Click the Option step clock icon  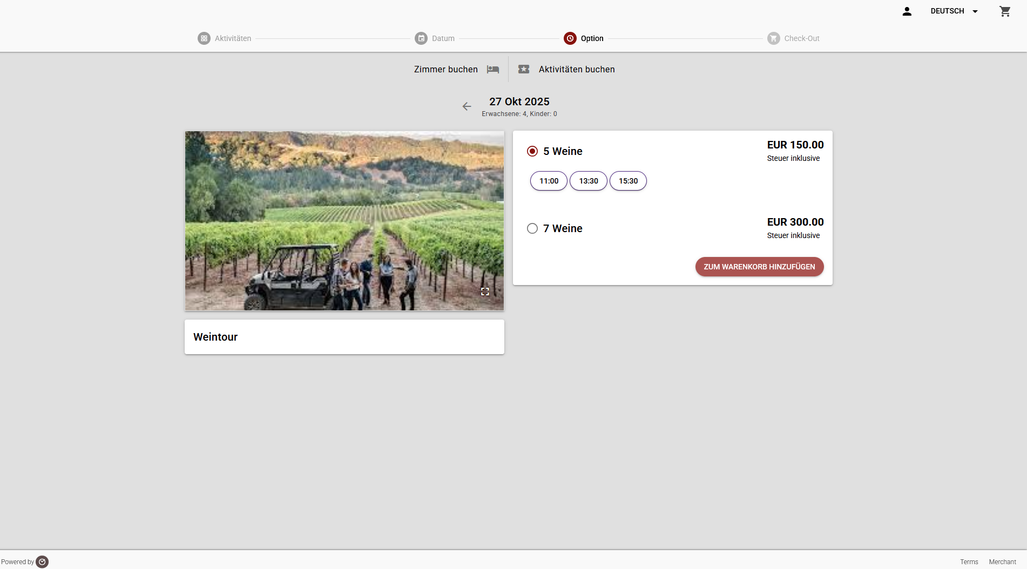[570, 38]
